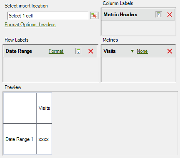The height and width of the screenshot is (158, 180).
Task: Click empty area of Metrics box
Action: pos(138,69)
